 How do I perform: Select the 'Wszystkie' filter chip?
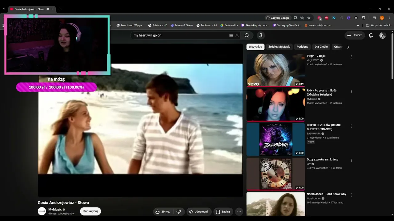[x=255, y=47]
